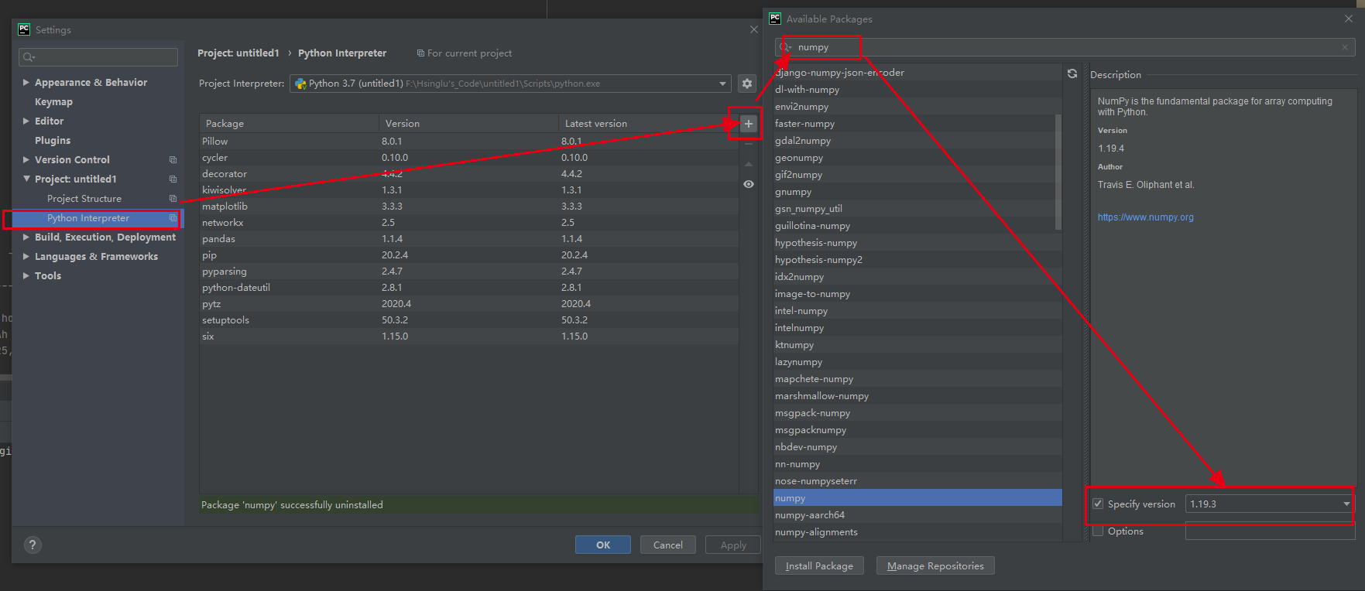Click the Options text field
This screenshot has width=1365, height=591.
tap(1270, 531)
